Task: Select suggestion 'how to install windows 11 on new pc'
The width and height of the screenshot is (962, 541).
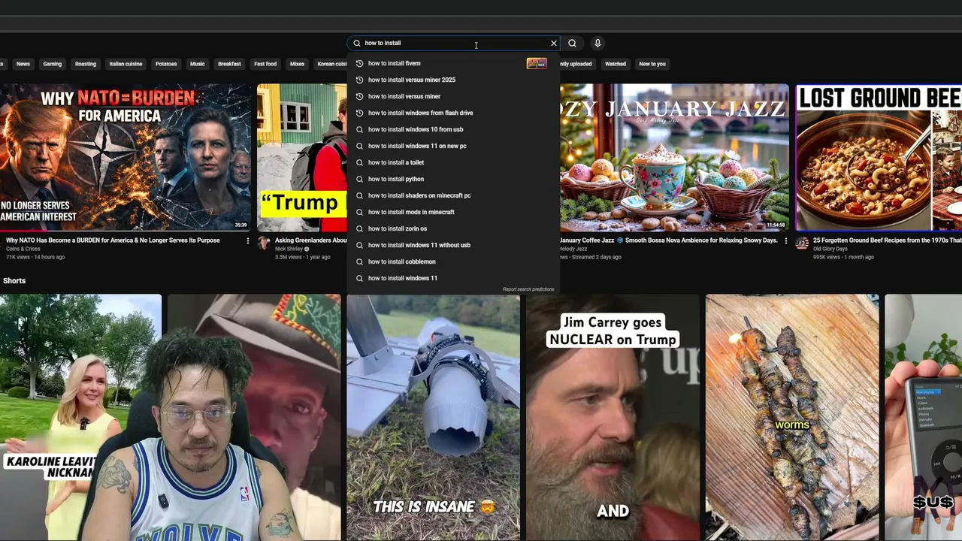Action: click(453, 146)
